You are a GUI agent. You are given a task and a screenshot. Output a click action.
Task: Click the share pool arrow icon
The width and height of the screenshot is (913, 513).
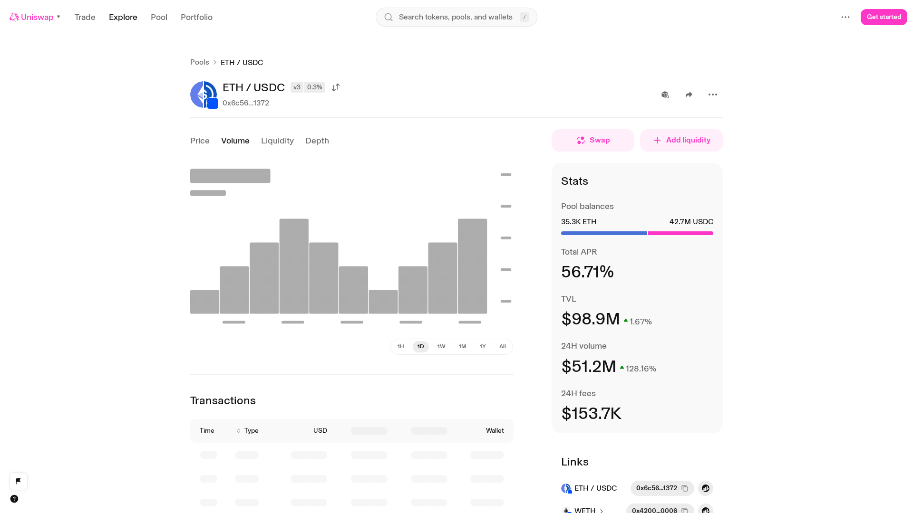pos(689,95)
